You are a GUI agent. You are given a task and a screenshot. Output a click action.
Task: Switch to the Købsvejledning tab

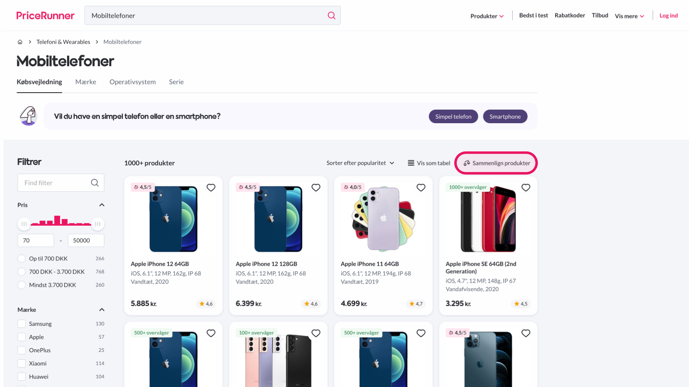[39, 82]
